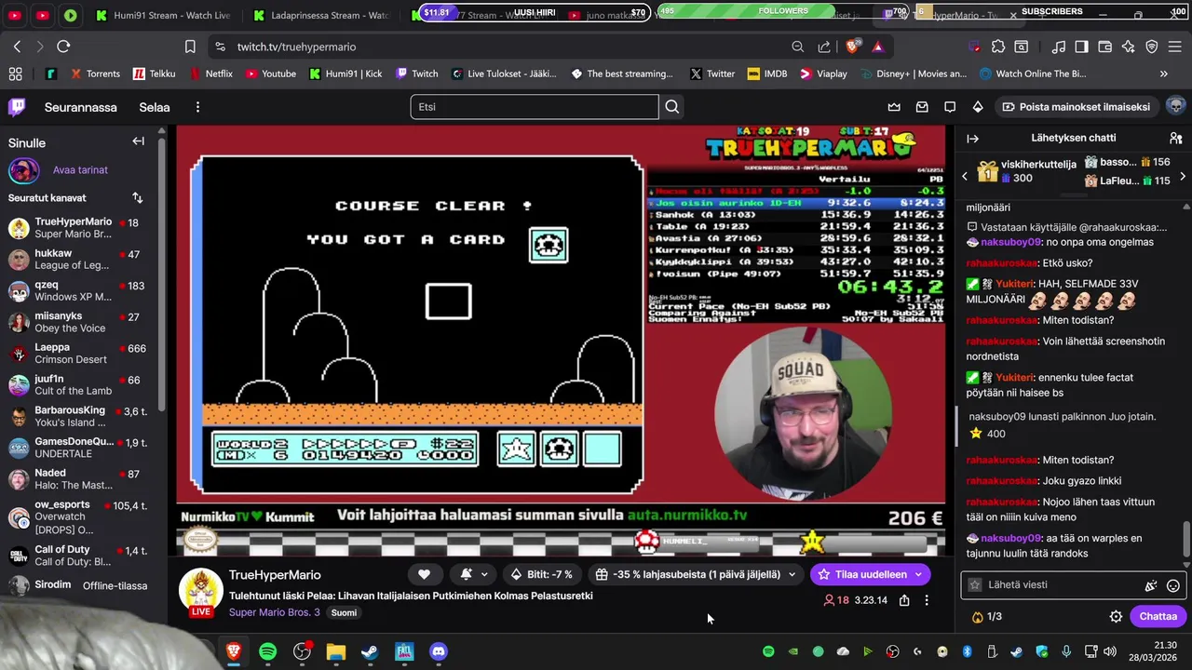Open the Seurannassa (Following) tab
The width and height of the screenshot is (1192, 670).
(81, 107)
